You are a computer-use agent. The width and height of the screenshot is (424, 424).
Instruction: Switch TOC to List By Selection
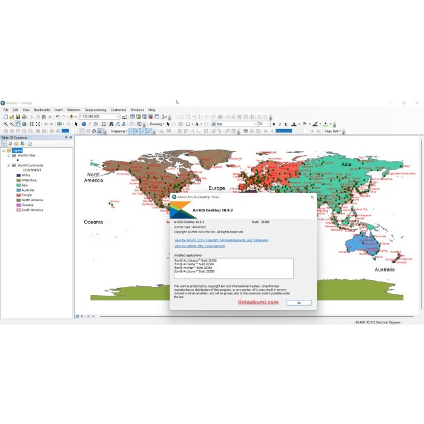tap(22, 144)
